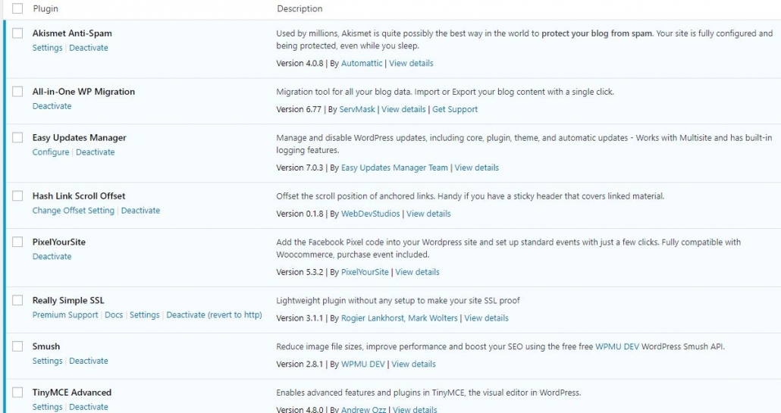
Task: Tick the Smush plugin checkbox
Action: pyautogui.click(x=17, y=346)
